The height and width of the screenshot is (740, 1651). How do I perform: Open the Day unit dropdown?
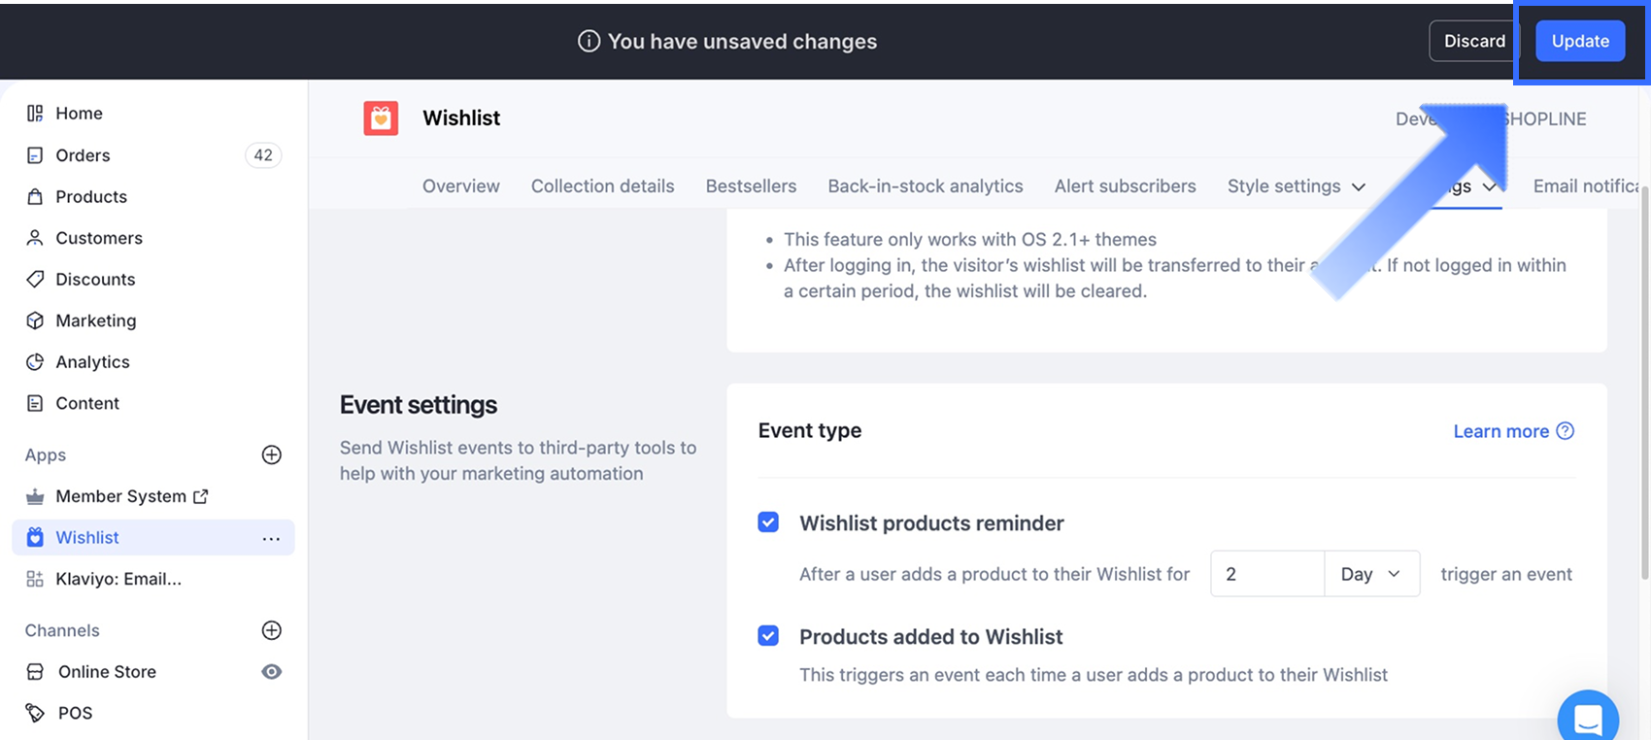pos(1370,574)
